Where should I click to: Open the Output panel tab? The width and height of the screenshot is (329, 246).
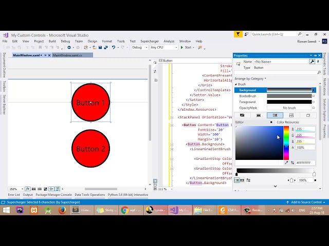point(28,195)
